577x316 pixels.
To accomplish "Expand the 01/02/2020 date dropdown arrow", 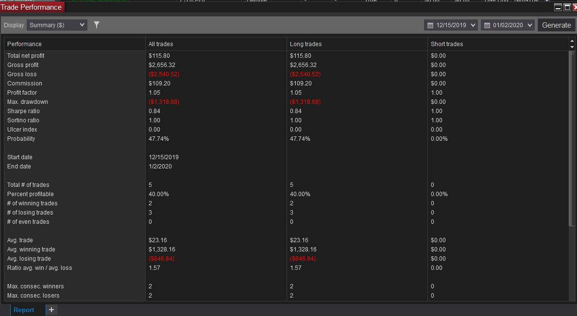I will coord(529,25).
